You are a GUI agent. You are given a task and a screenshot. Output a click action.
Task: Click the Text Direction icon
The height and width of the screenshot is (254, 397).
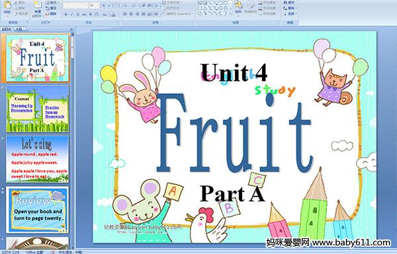[x=165, y=3]
